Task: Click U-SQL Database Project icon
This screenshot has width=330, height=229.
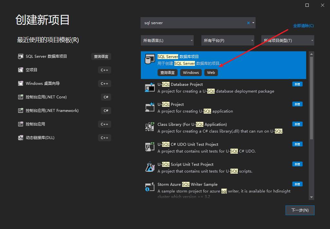Action: tap(150, 87)
